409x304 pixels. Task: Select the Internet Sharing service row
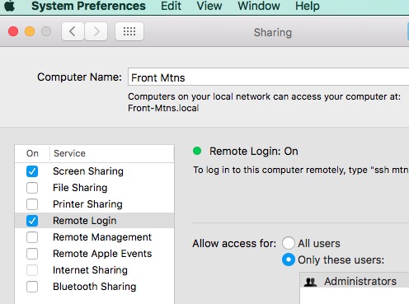94,270
